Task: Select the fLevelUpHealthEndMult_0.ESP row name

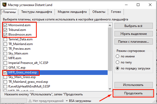Action: point(29,86)
